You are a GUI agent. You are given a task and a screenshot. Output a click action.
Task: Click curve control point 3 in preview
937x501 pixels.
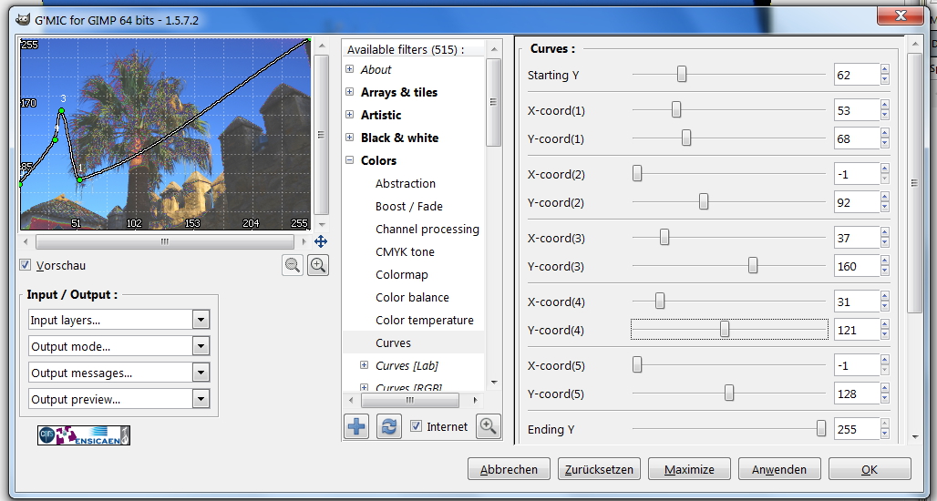point(61,110)
